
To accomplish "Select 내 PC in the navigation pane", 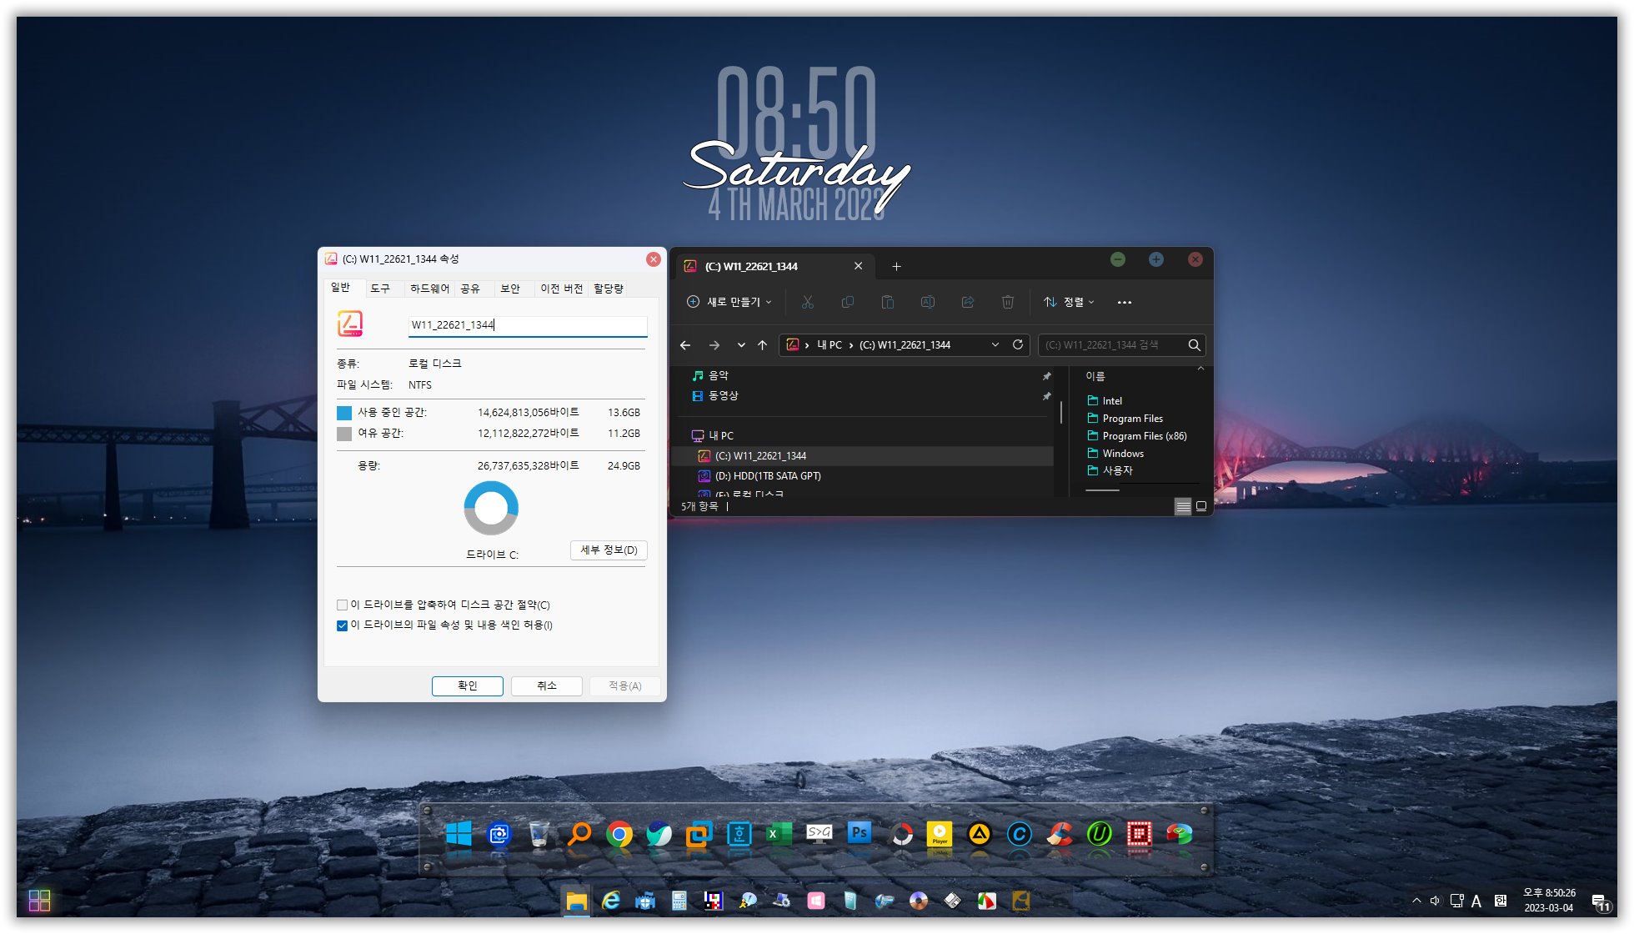I will (713, 435).
